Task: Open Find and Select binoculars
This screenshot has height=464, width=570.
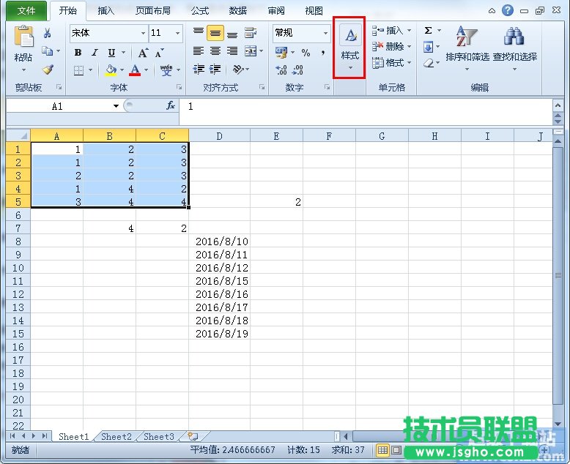Action: tap(515, 47)
